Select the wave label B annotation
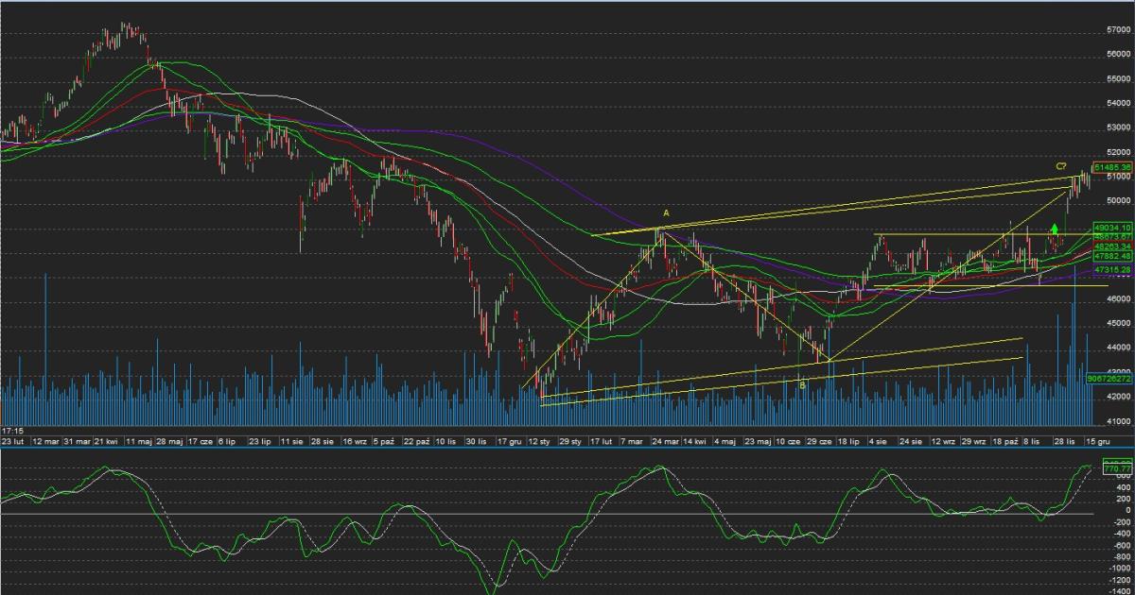The width and height of the screenshot is (1135, 595). tap(801, 384)
